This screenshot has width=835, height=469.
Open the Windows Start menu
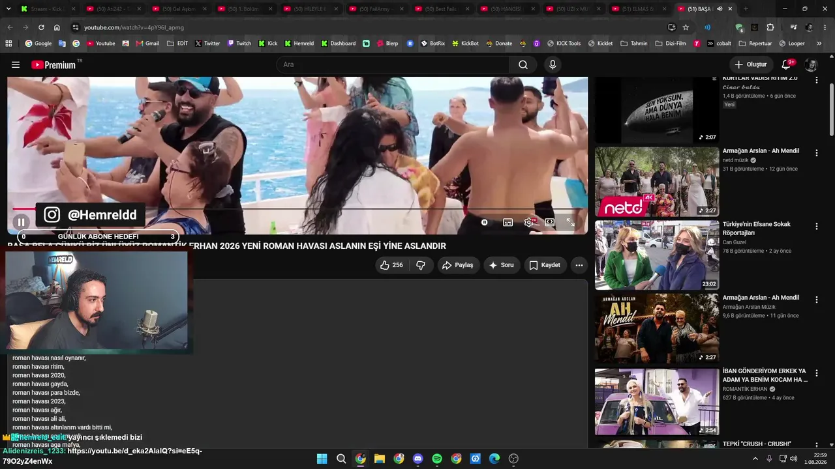322,459
